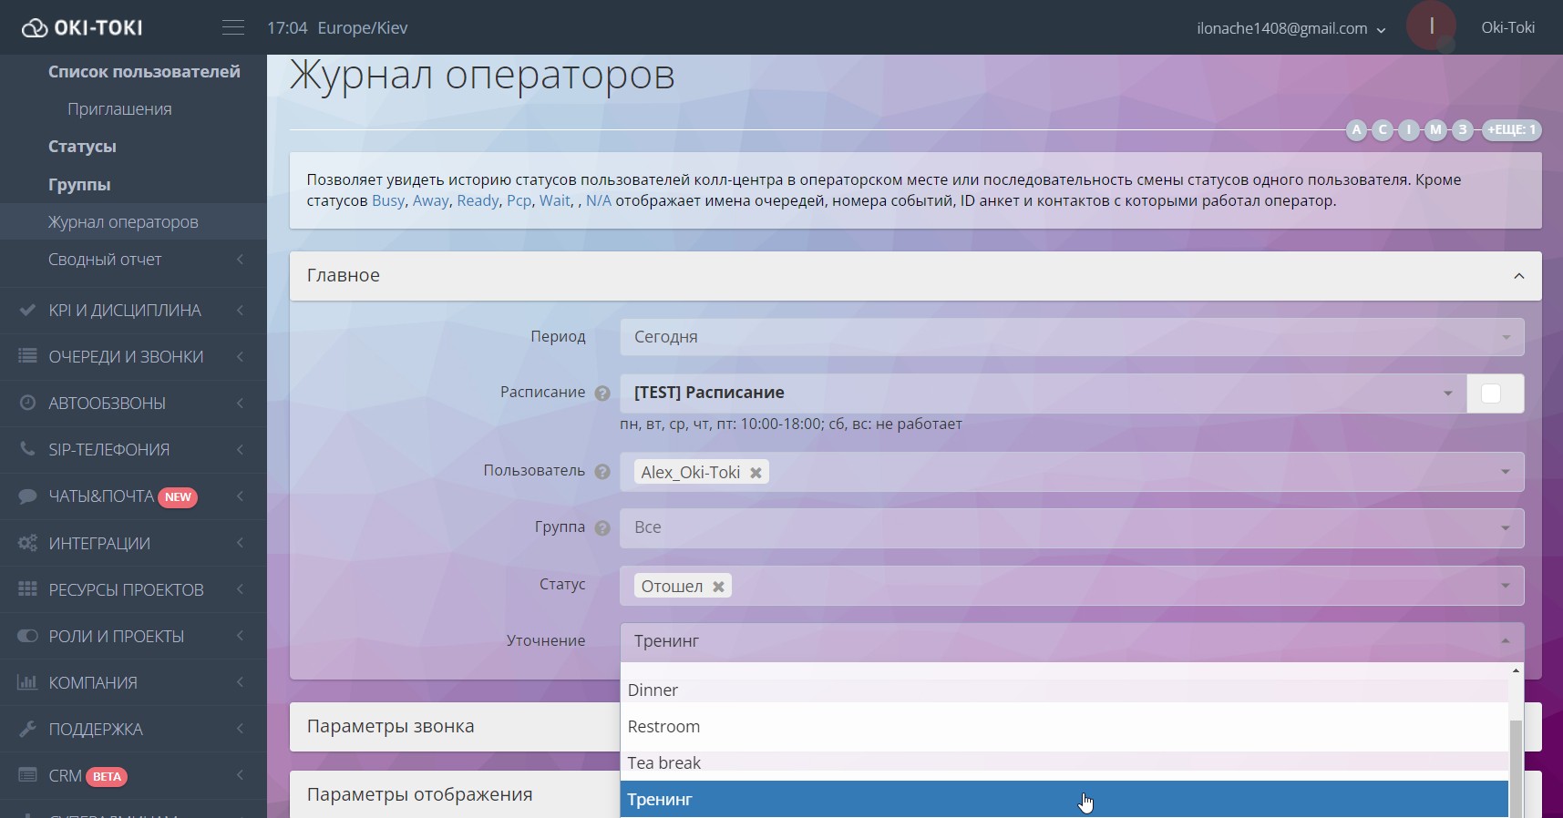
Task: Select Dinner in Уточнение list
Action: (x=1064, y=690)
